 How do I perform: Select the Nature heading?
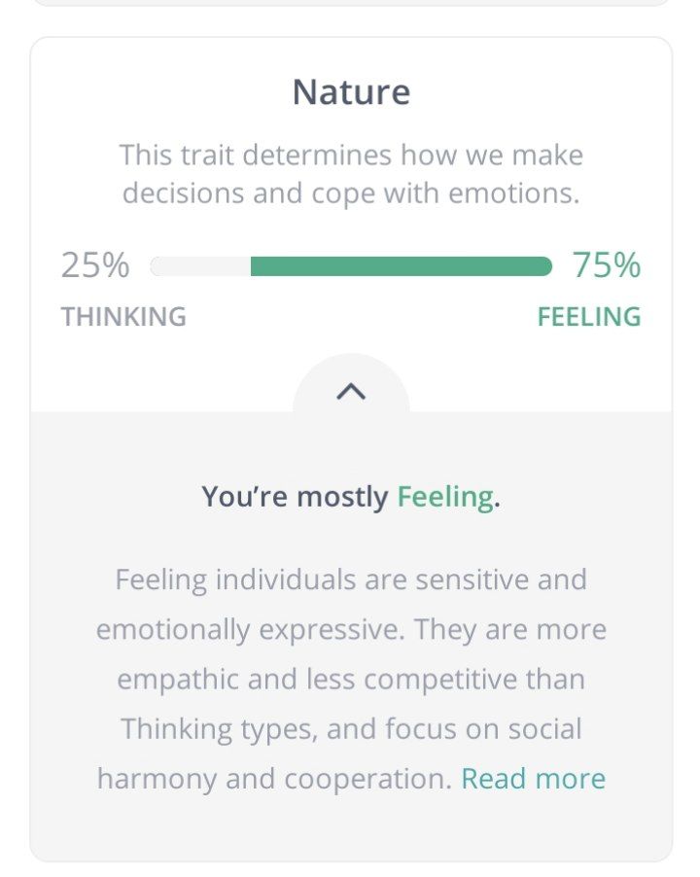coord(351,91)
